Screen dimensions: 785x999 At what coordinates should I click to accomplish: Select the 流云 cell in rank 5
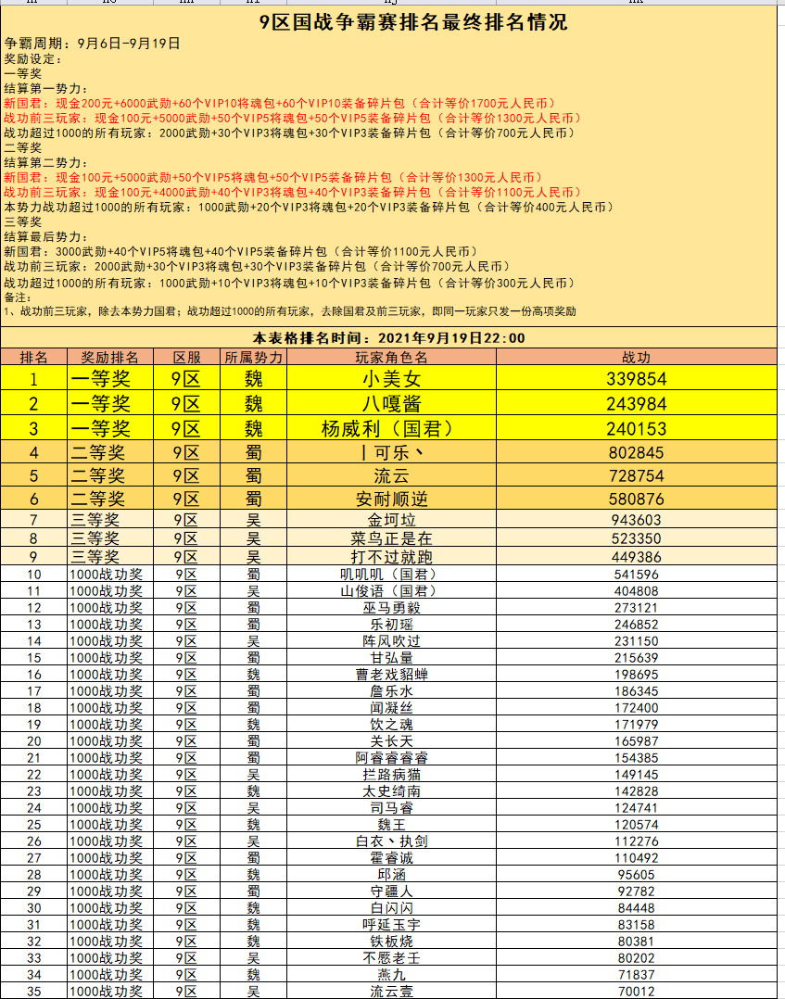pyautogui.click(x=391, y=475)
